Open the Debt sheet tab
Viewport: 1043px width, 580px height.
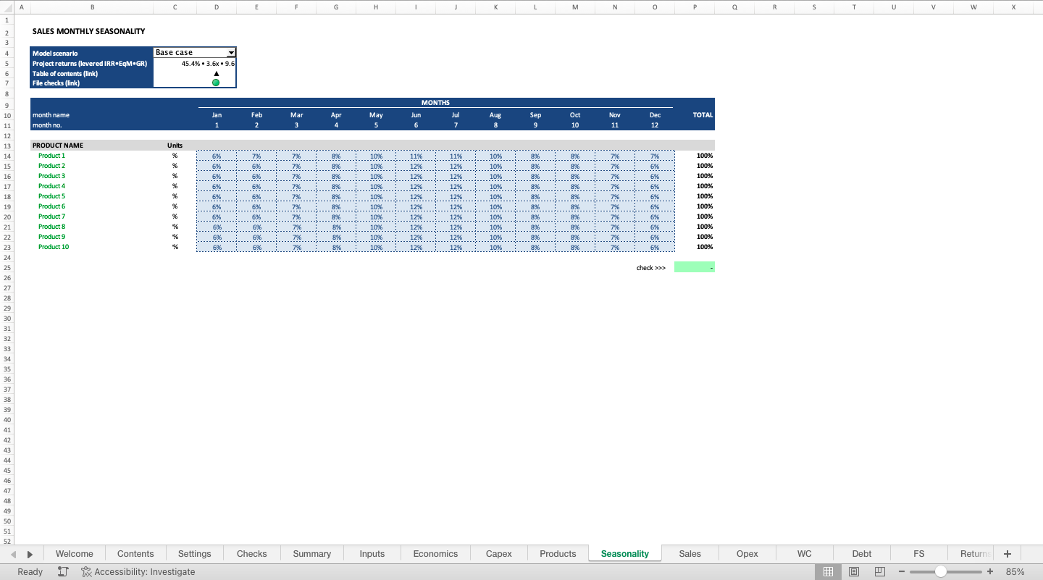pos(862,554)
